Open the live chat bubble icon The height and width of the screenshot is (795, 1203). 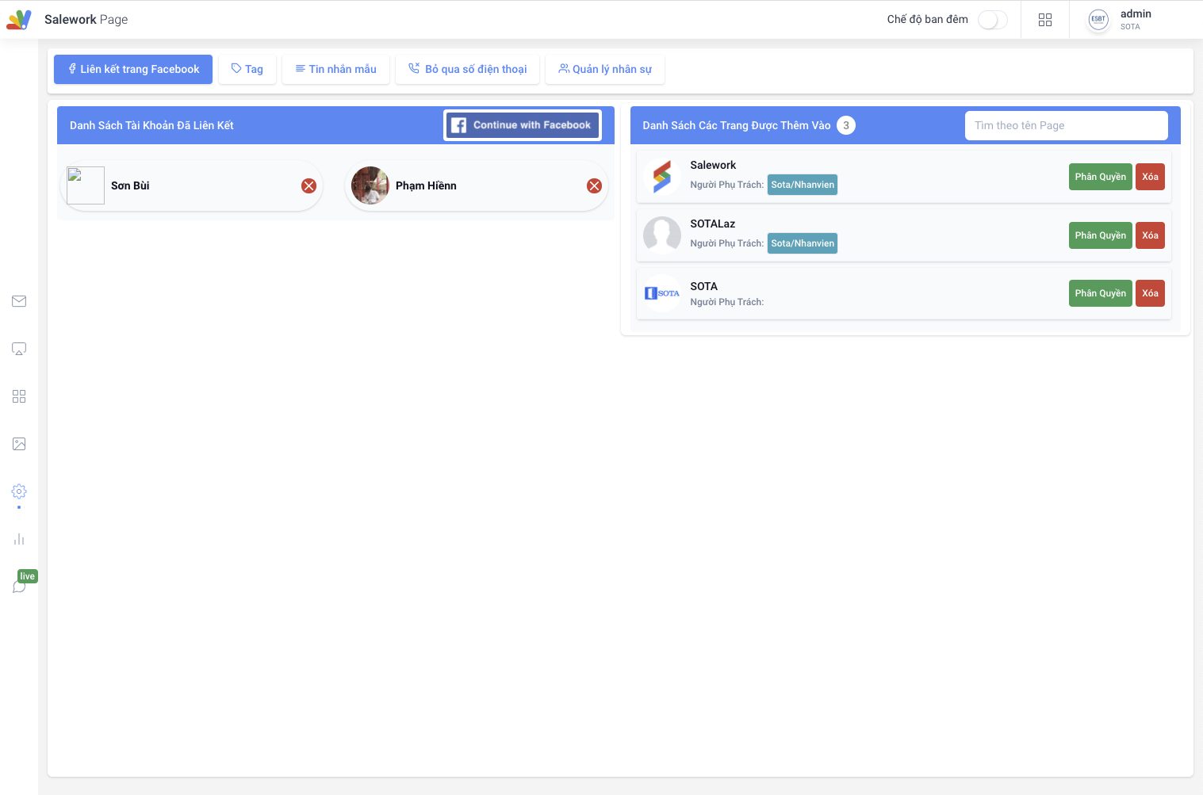point(19,587)
